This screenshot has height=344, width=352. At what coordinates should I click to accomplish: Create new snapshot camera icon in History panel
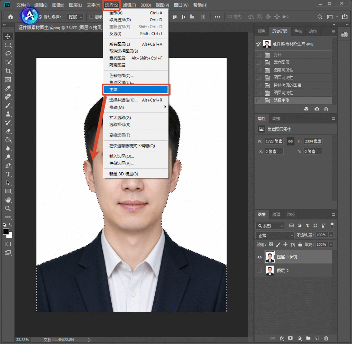click(x=317, y=109)
